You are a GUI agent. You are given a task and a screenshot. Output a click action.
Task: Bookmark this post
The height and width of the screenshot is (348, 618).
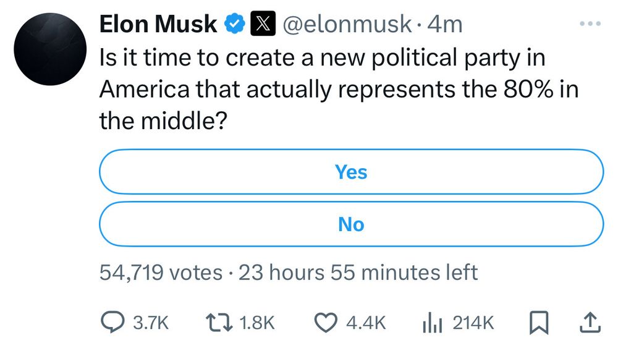tap(538, 323)
